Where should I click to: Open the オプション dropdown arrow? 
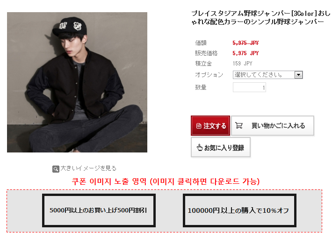pos(298,75)
